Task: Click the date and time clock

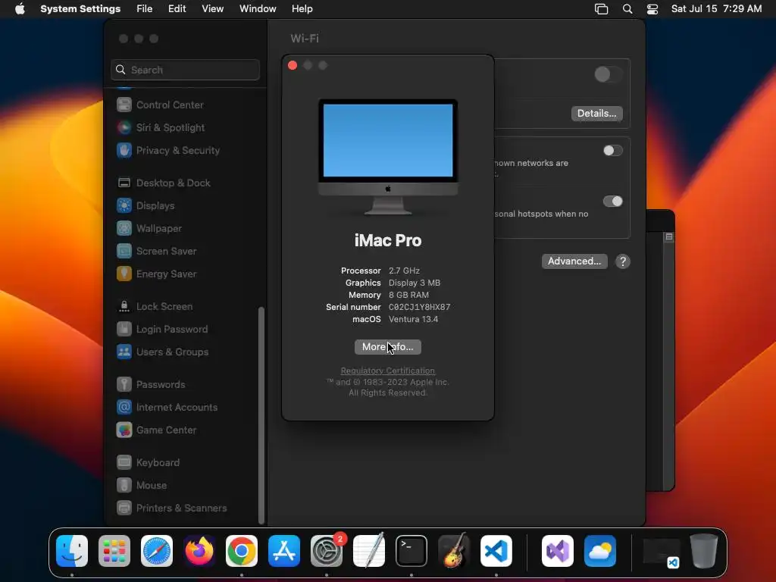Action: tap(716, 9)
